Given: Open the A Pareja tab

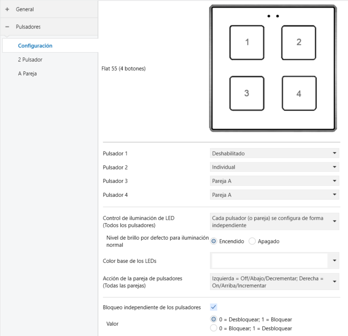Looking at the screenshot, I should coord(27,74).
